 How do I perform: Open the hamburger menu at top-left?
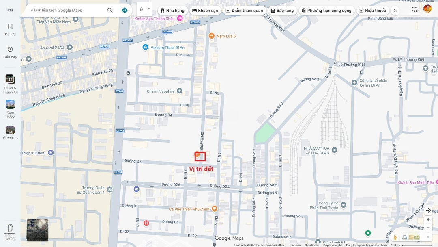[10, 10]
